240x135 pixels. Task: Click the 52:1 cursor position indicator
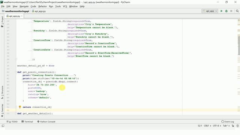pyautogui.click(x=200, y=126)
